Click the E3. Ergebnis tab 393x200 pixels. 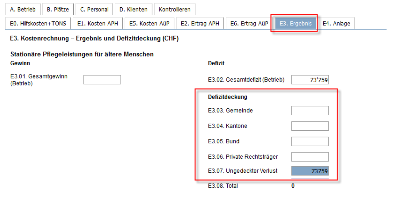[x=295, y=23]
